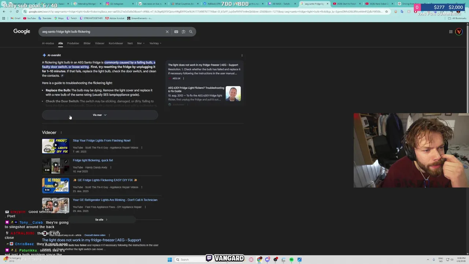
Task: Expand the 'Mer' search filter dropdown
Action: (x=141, y=43)
